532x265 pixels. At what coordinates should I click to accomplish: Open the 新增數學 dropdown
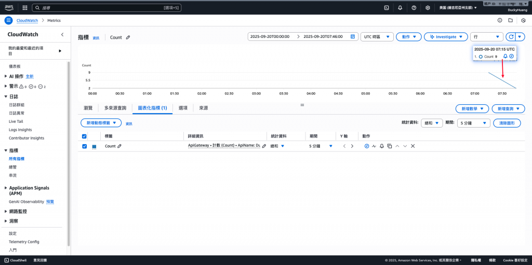(x=472, y=108)
